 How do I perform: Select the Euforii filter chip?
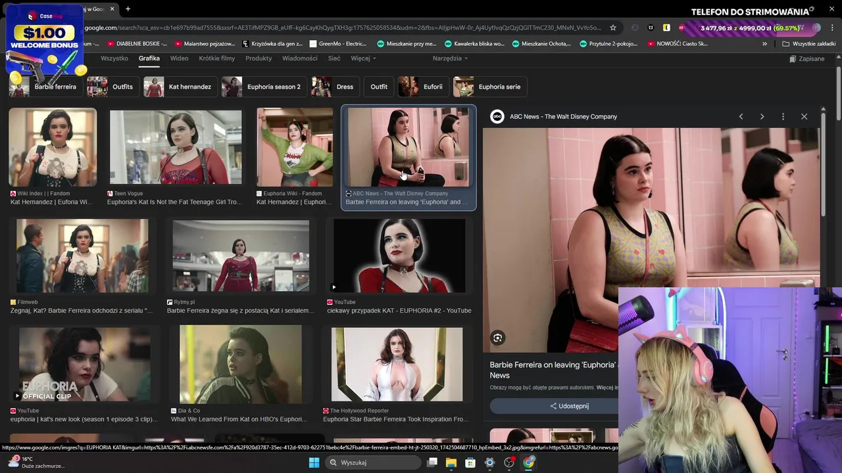[x=423, y=87]
